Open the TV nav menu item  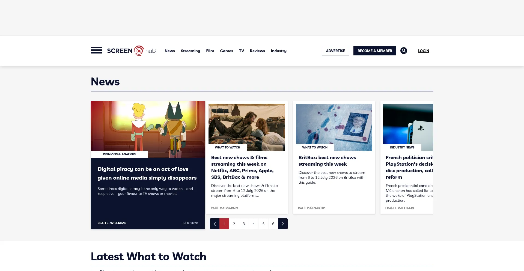click(x=241, y=51)
